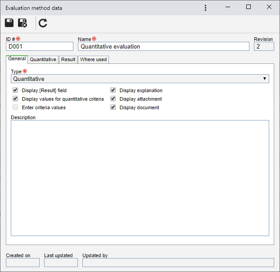Open the Result tab

click(68, 60)
